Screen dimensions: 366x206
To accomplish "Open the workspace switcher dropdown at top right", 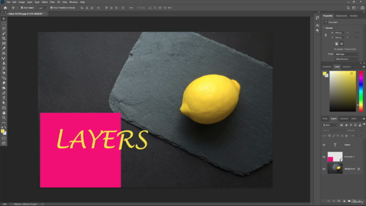I will coord(355,7).
